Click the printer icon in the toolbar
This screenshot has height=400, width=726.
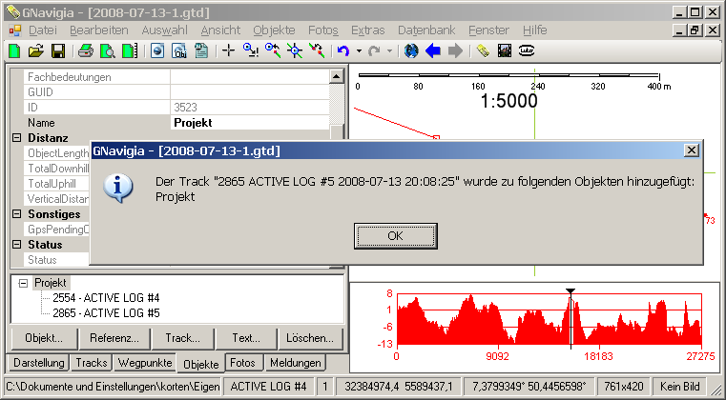pyautogui.click(x=86, y=50)
